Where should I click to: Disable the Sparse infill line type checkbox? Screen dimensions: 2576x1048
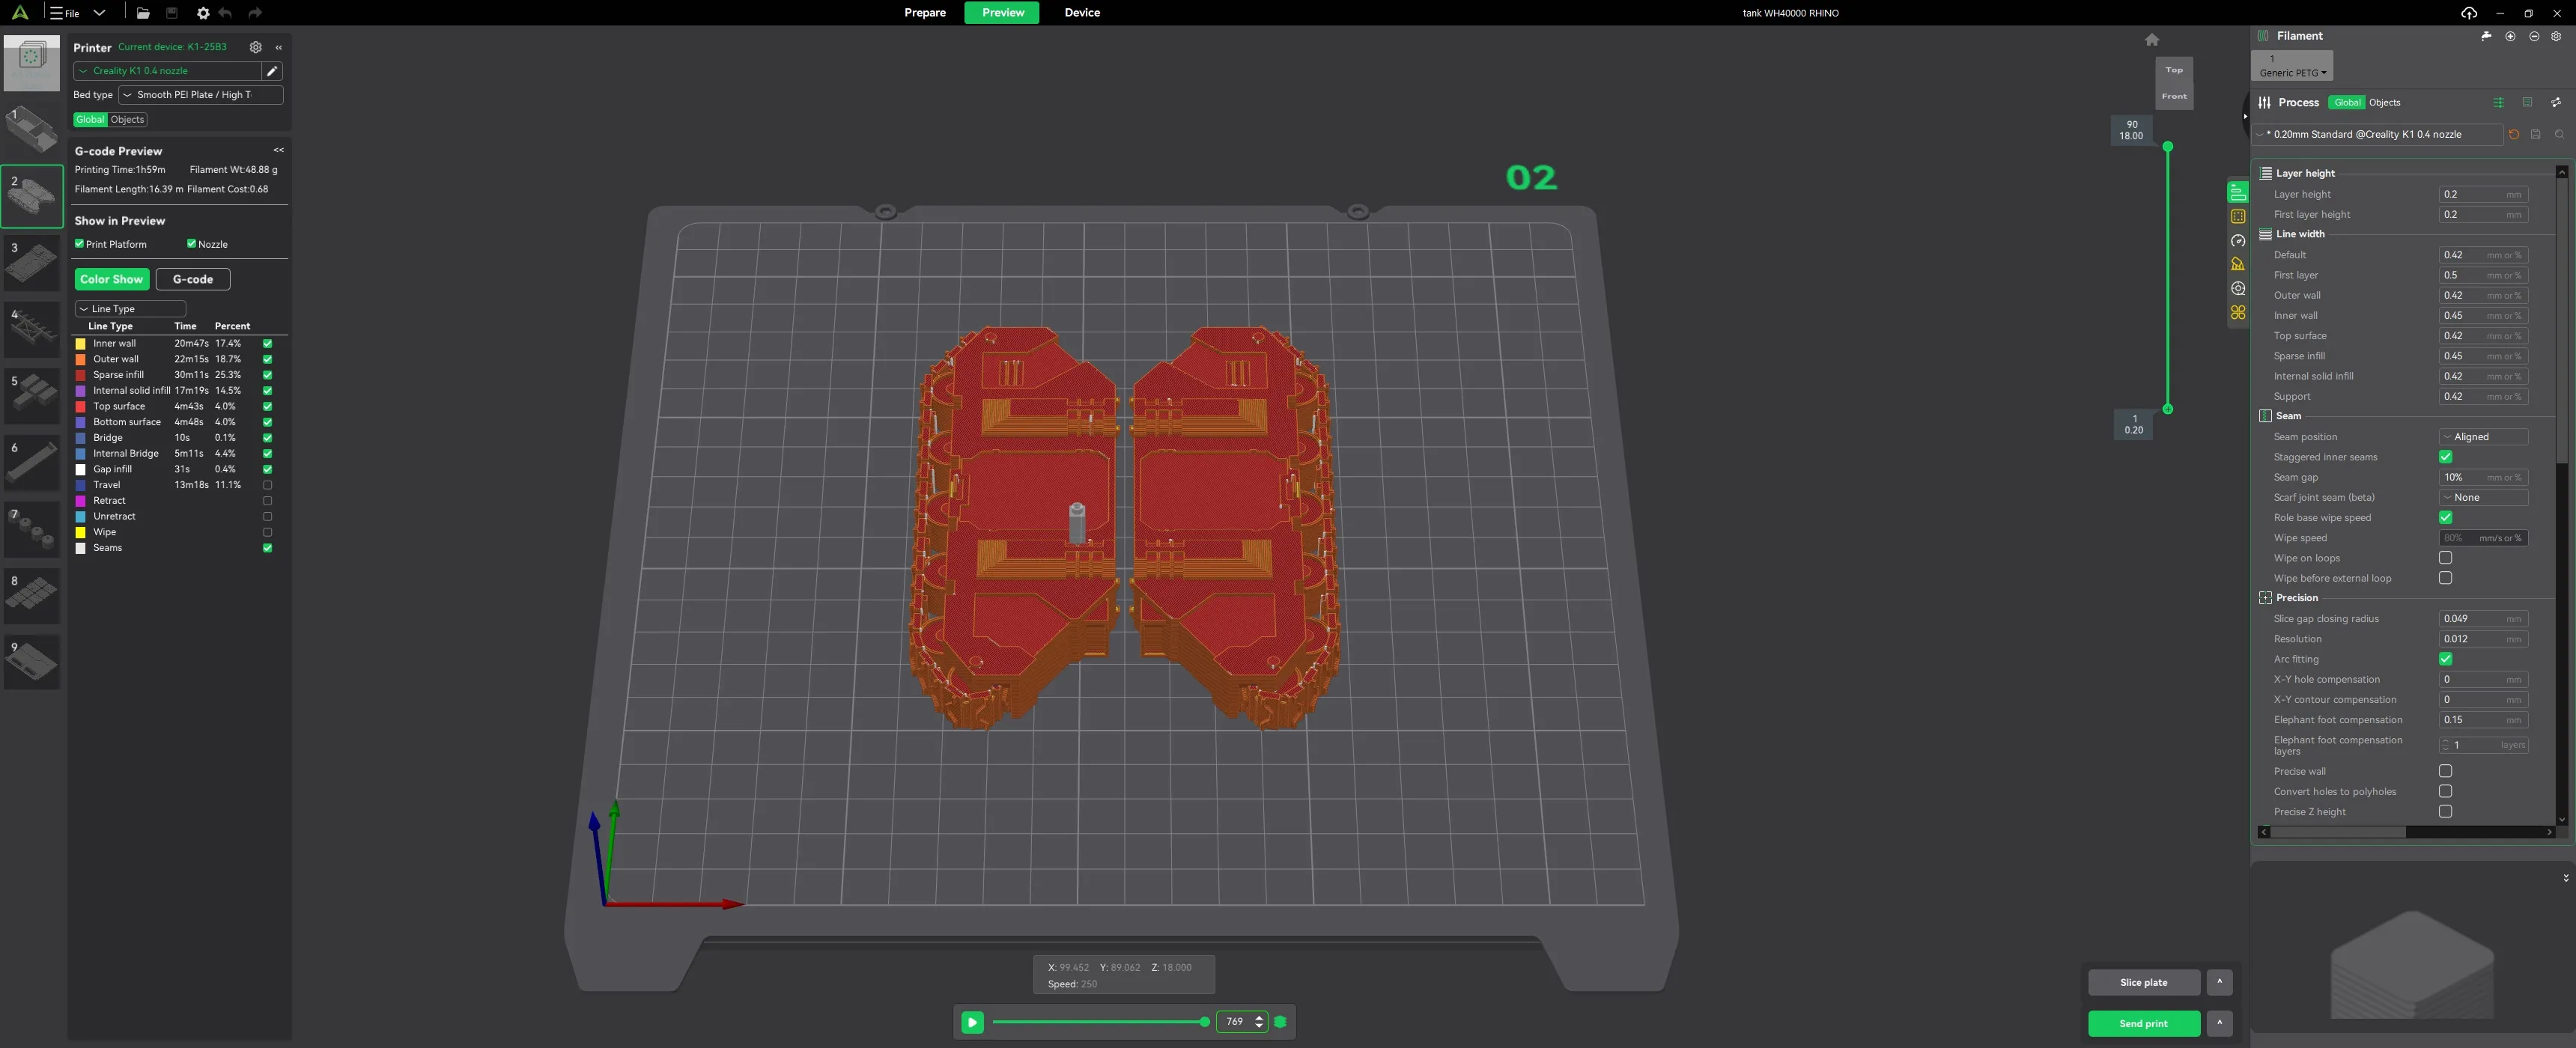(x=267, y=375)
